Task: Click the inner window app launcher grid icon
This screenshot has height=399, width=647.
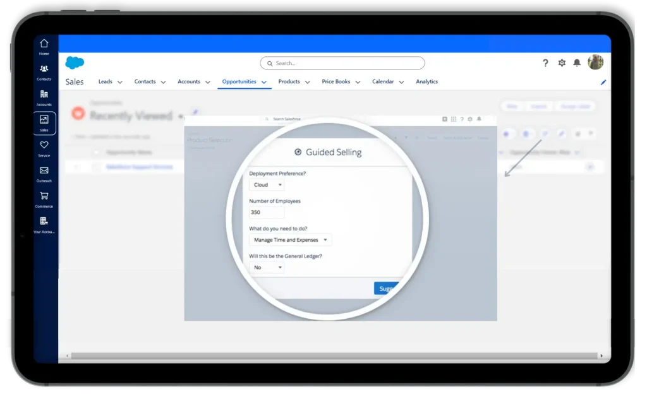Action: coord(454,119)
